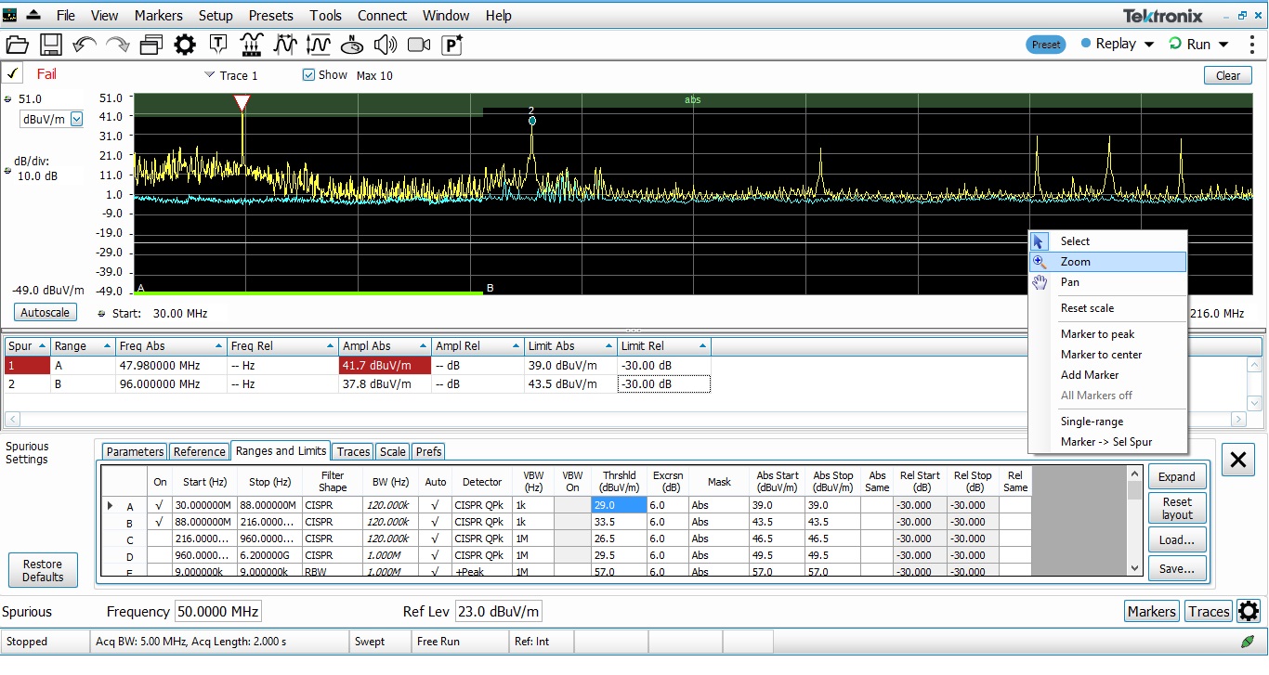Select the audio demodulation speaker icon
This screenshot has height=675, width=1269.
pyautogui.click(x=385, y=44)
